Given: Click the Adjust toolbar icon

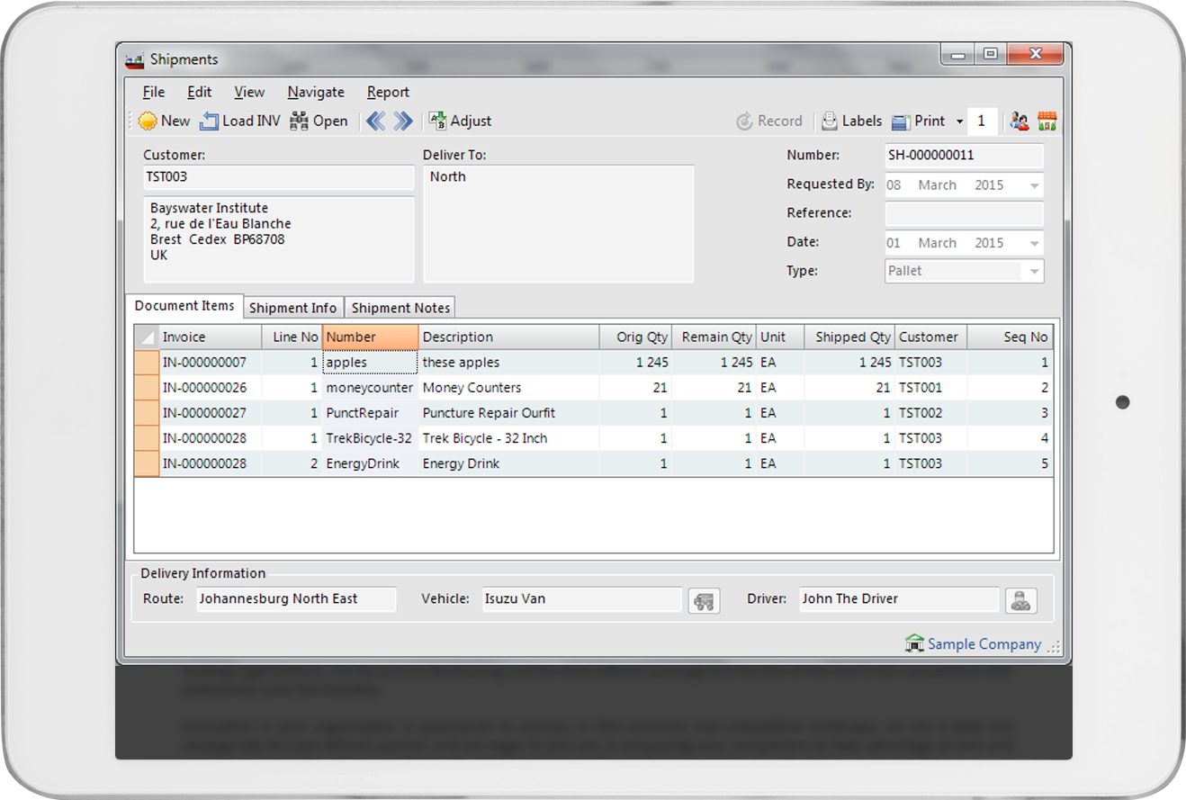Looking at the screenshot, I should tap(438, 121).
